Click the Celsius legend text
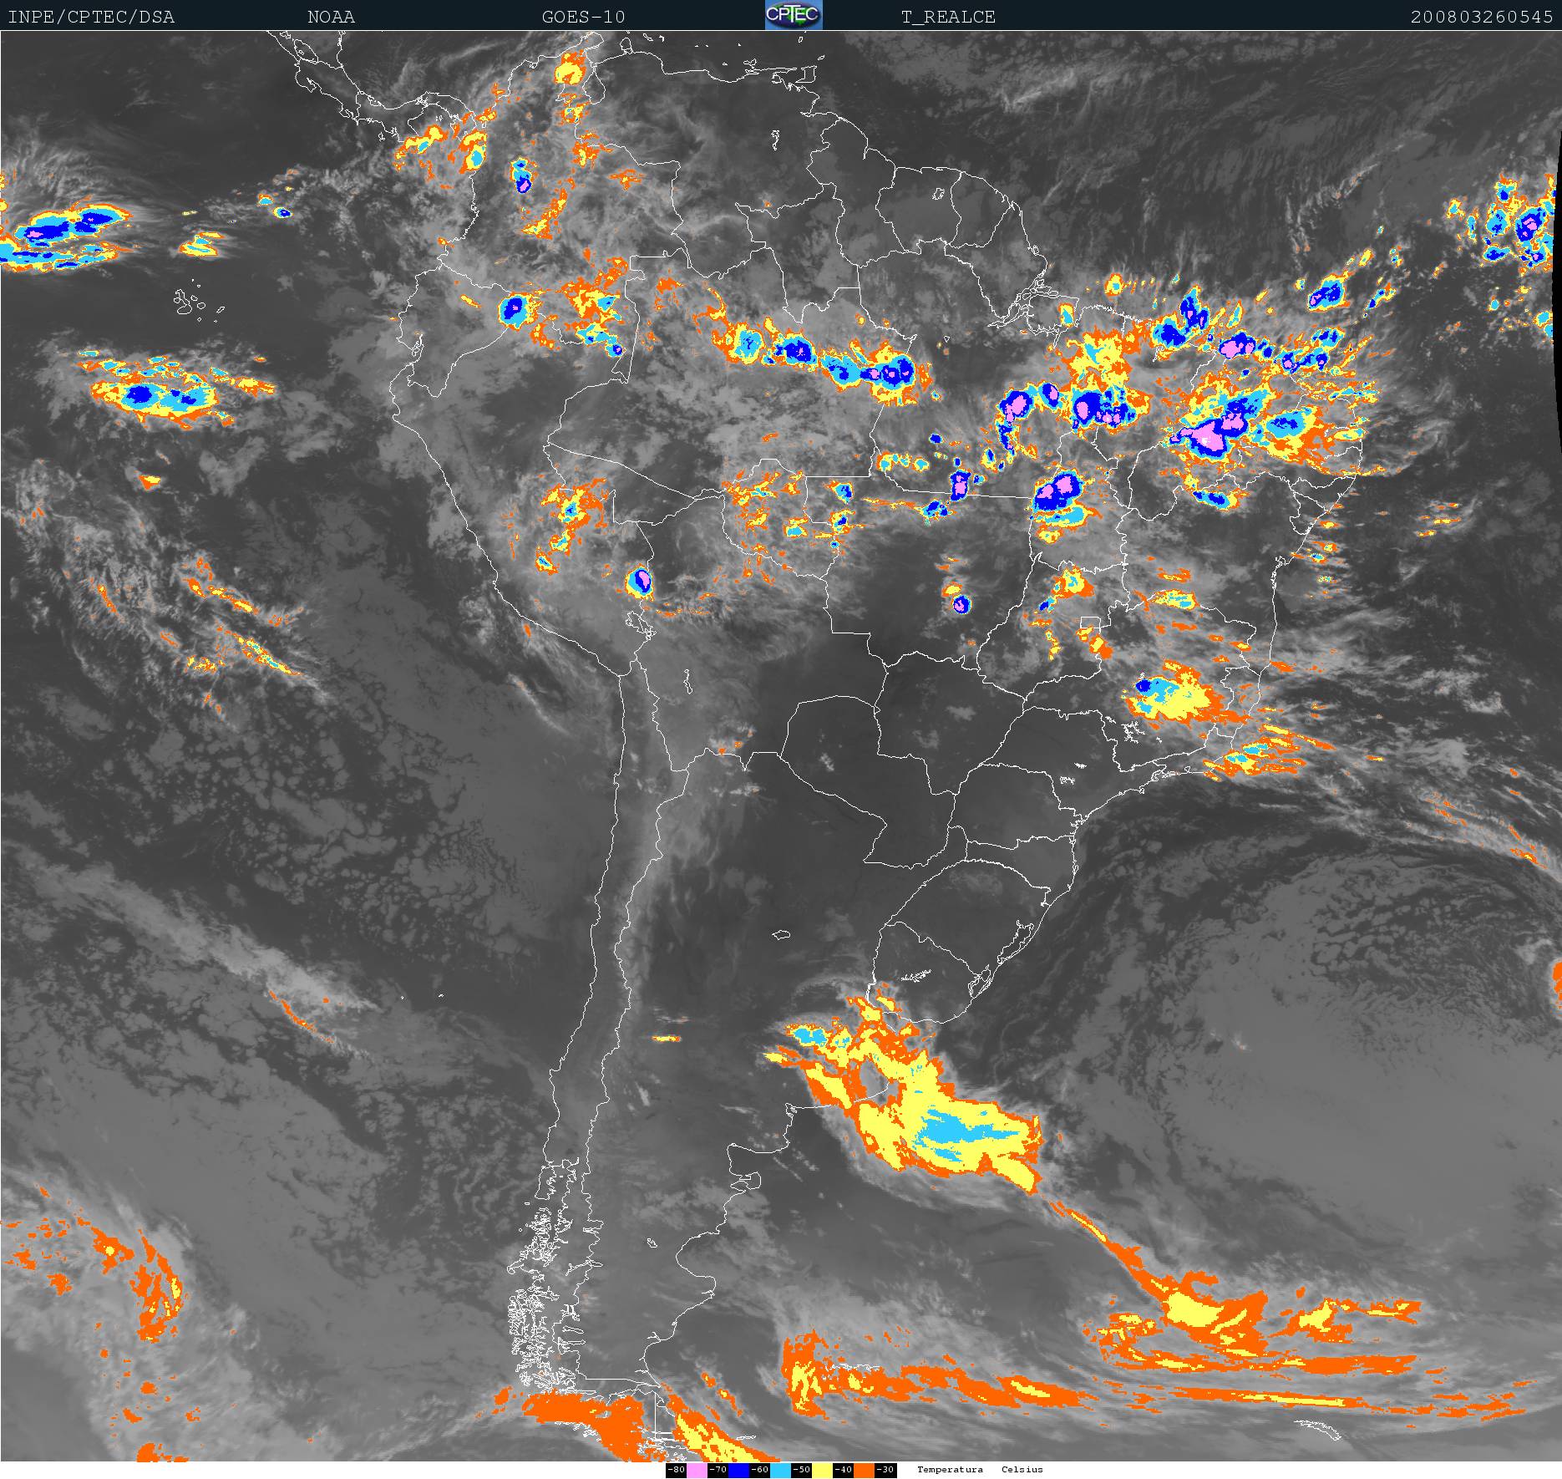The height and width of the screenshot is (1479, 1562). tap(1022, 1470)
